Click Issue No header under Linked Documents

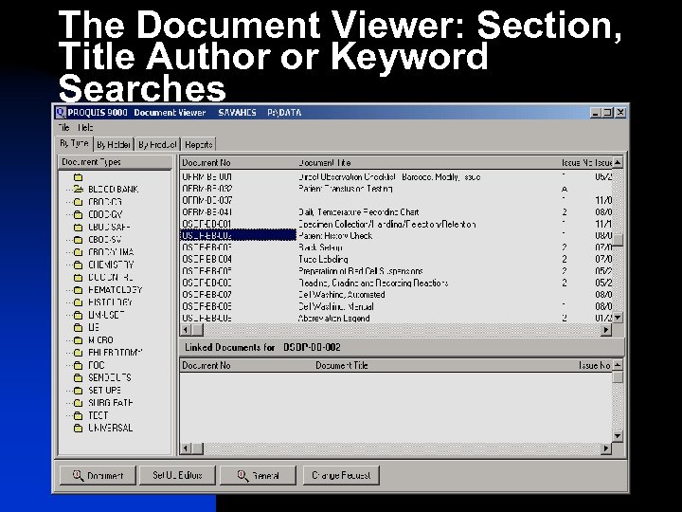point(594,365)
